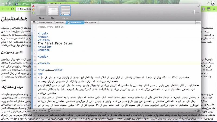
Task: Click the browser back arrow
Action: pyautogui.click(x=3, y=9)
